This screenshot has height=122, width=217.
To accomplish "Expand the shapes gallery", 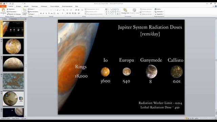I will tap(120, 14).
